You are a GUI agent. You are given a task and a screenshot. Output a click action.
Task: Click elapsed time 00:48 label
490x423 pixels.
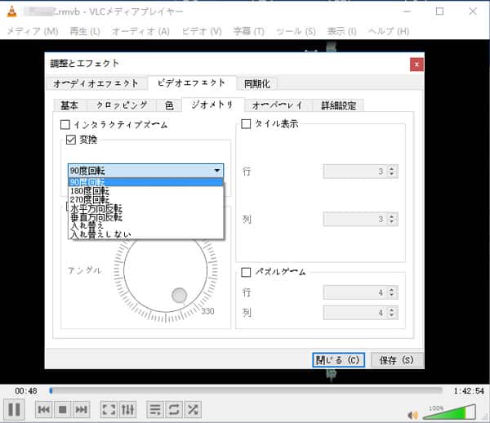[x=26, y=391]
